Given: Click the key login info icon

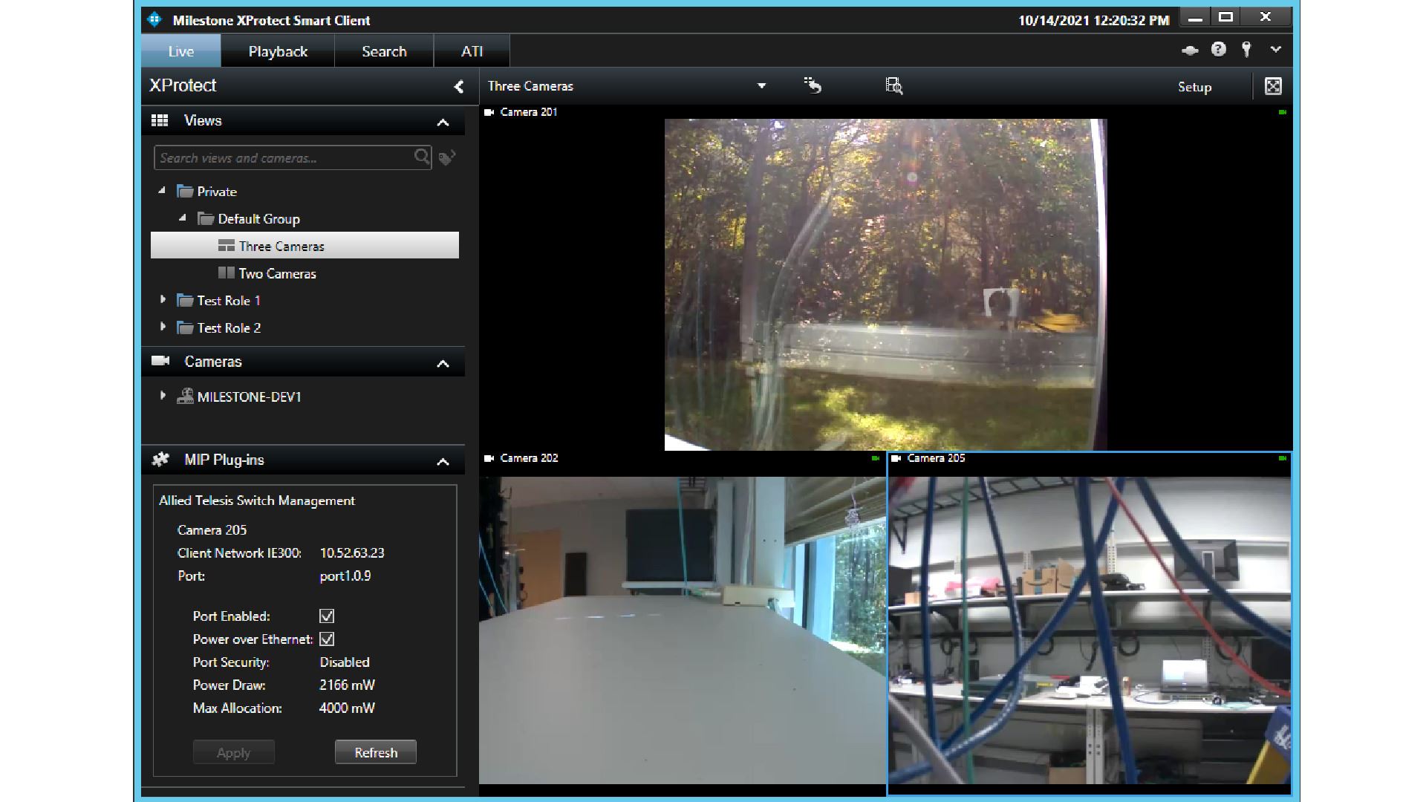Looking at the screenshot, I should point(1246,49).
